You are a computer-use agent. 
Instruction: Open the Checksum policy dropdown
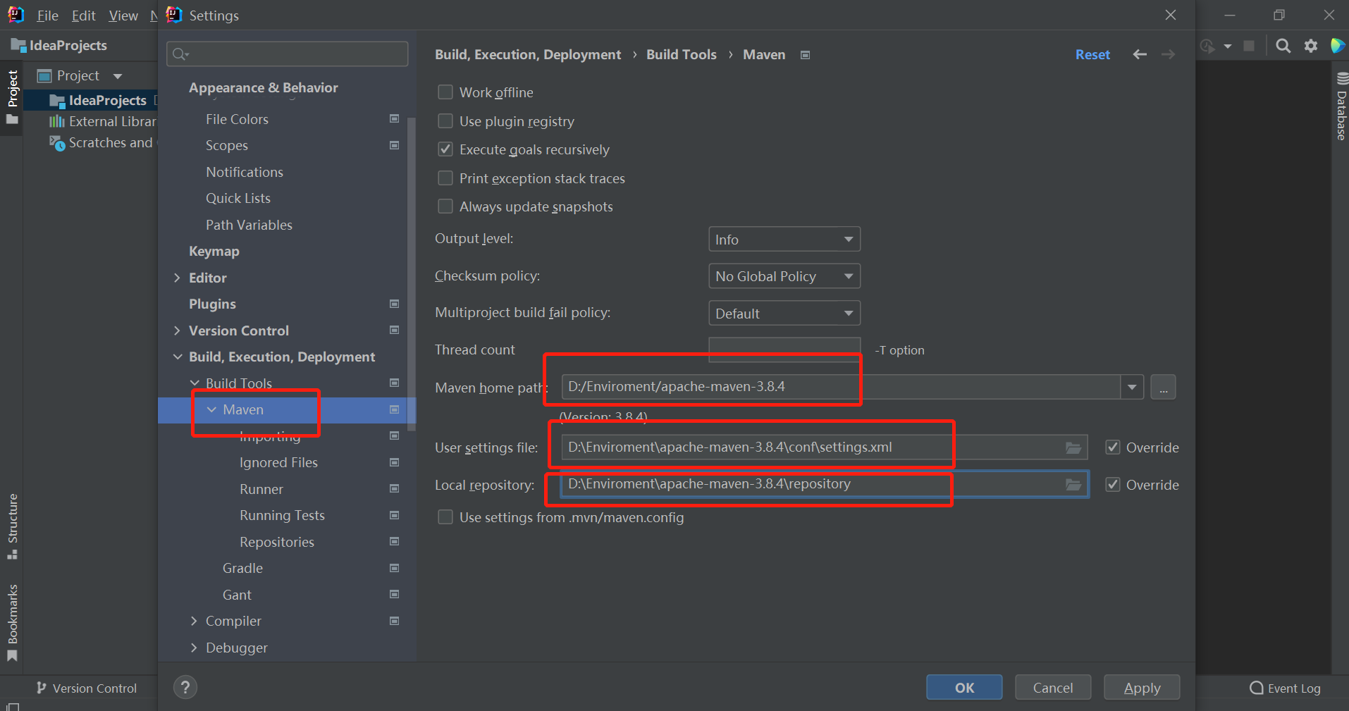784,276
